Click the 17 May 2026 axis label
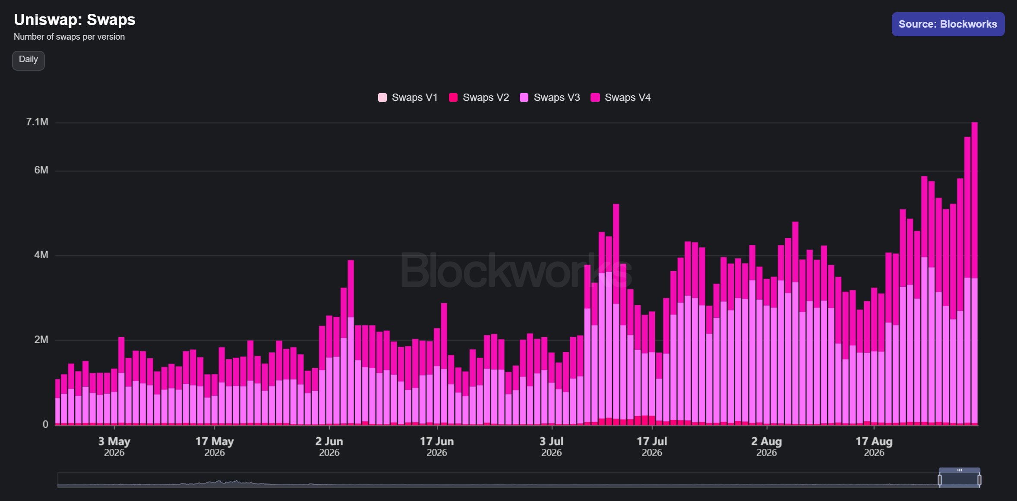 [215, 447]
